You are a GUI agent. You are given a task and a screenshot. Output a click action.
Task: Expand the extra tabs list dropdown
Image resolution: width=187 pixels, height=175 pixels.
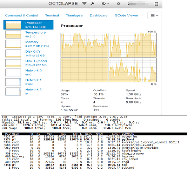[x=154, y=15]
